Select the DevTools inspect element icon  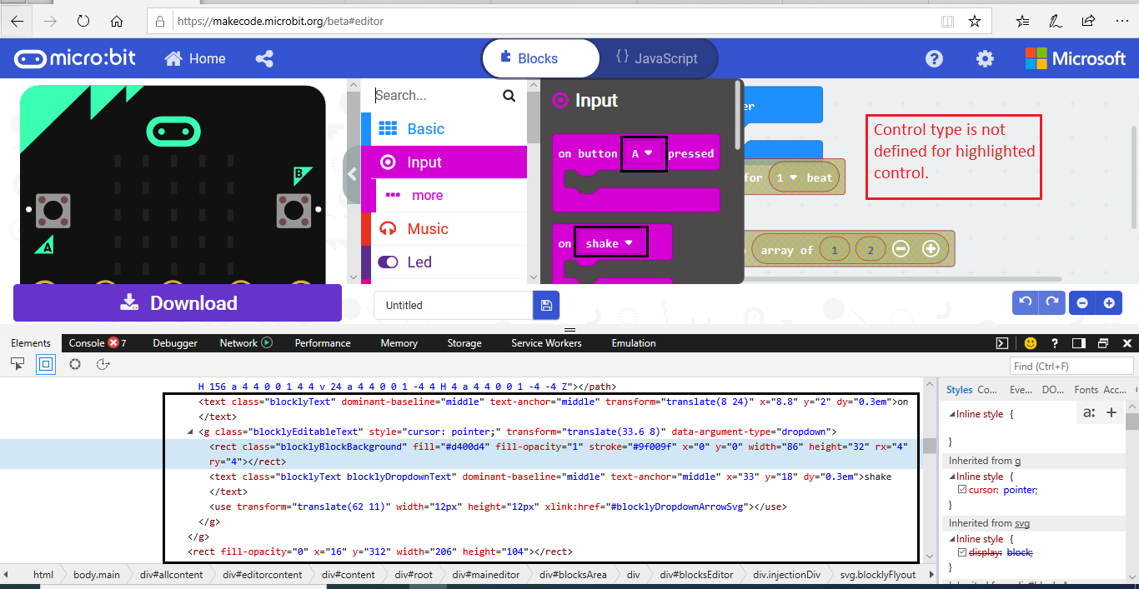17,364
